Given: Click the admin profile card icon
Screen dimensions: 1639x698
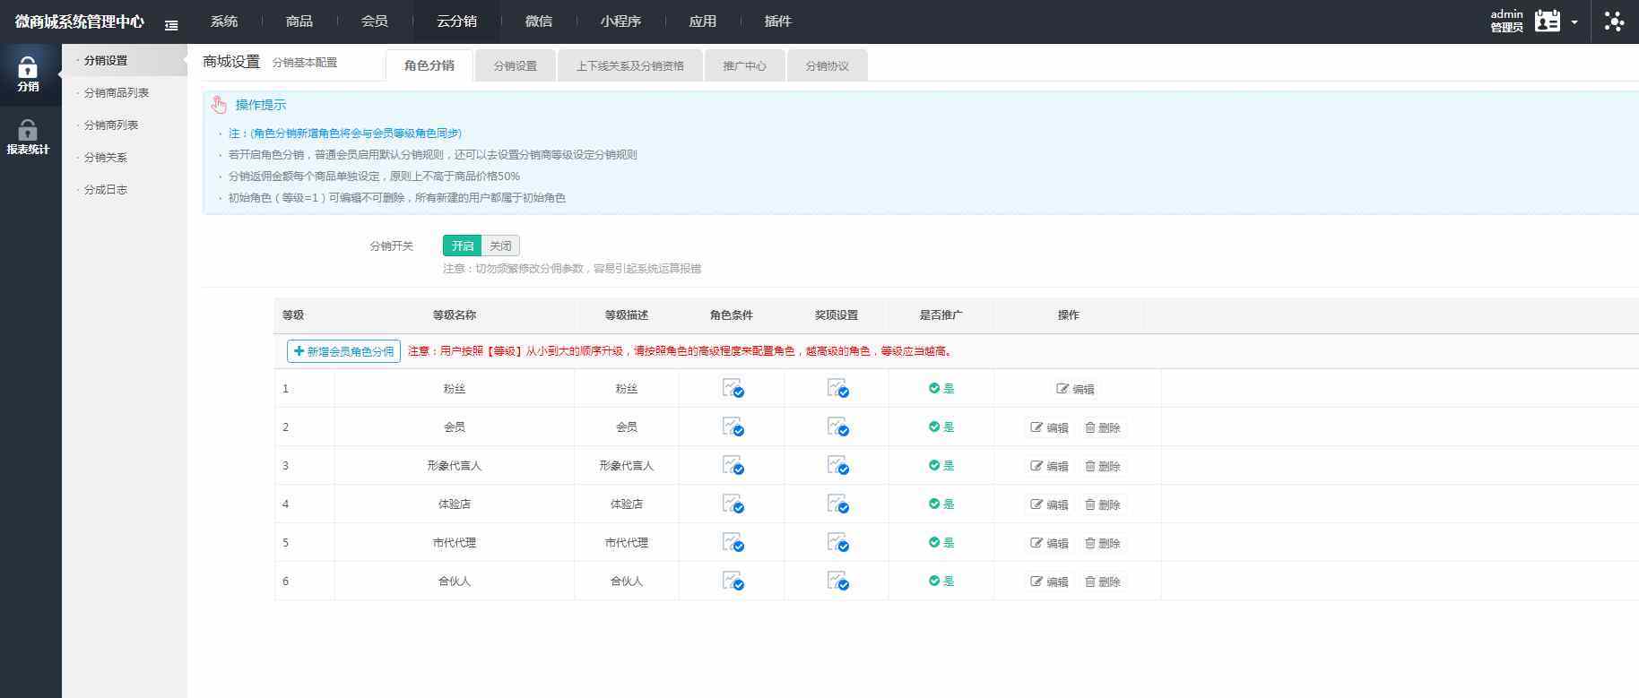Looking at the screenshot, I should (1547, 21).
